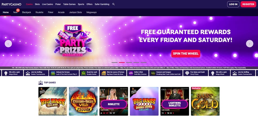This screenshot has width=258, height=117.
Task: Click the SPIN THE WHEEL button
Action: (x=186, y=54)
